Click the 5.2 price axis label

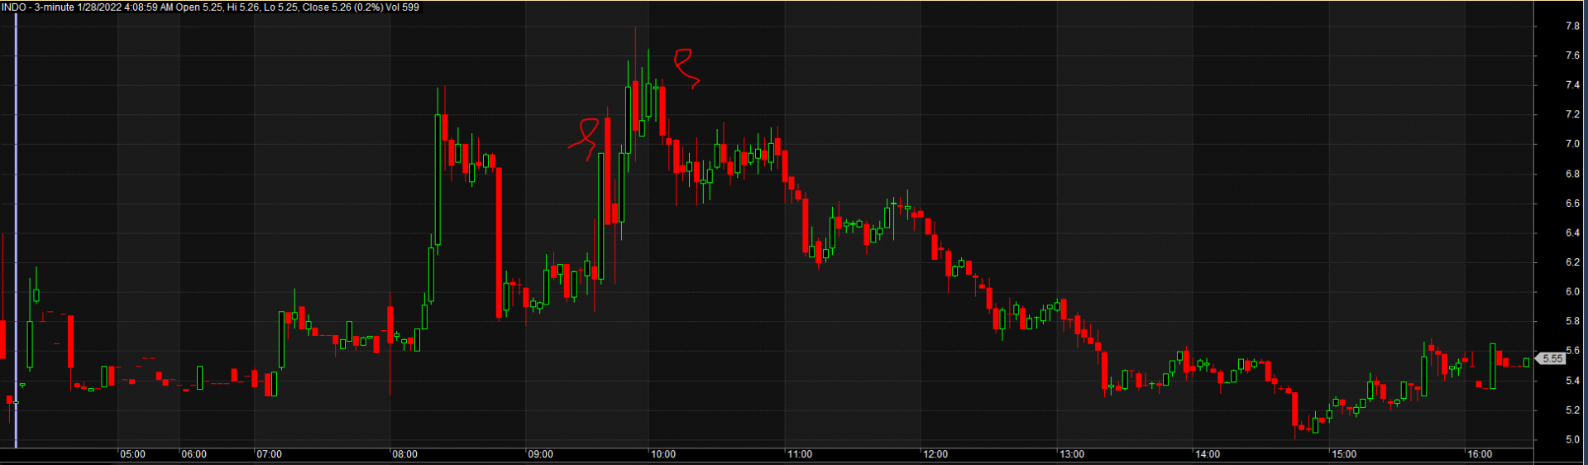(1572, 410)
